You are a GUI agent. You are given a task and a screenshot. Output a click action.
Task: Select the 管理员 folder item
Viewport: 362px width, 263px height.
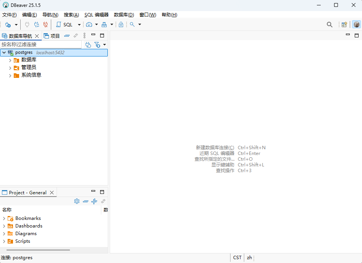(29, 68)
